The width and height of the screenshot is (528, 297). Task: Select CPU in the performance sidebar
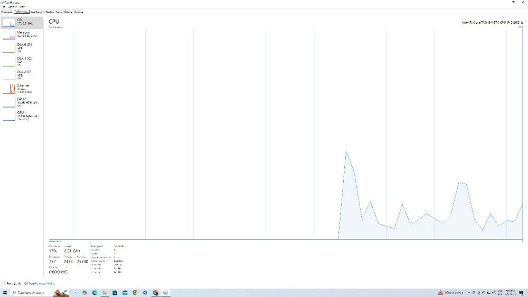[22, 23]
